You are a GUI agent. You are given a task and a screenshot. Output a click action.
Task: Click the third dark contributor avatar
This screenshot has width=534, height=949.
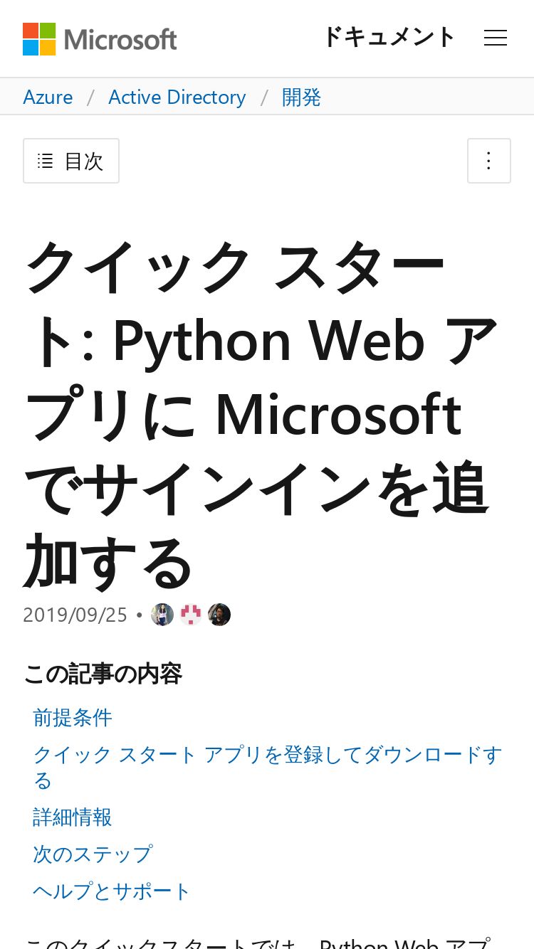pos(219,615)
